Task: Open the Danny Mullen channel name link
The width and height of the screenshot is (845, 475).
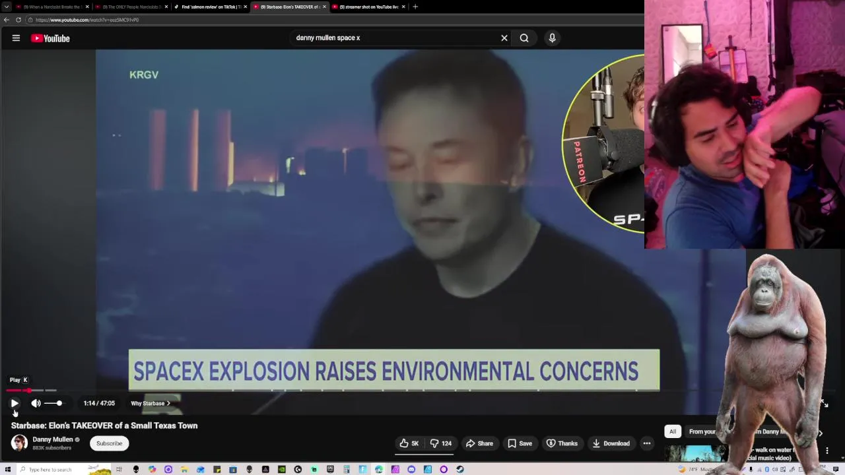Action: coord(53,439)
